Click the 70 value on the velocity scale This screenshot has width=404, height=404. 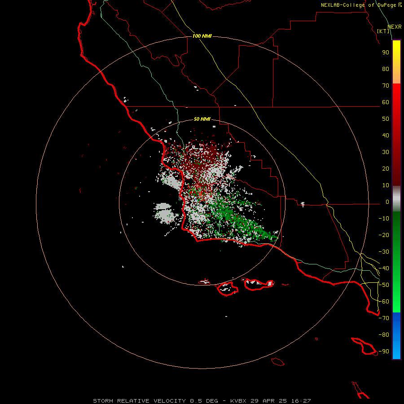click(386, 86)
